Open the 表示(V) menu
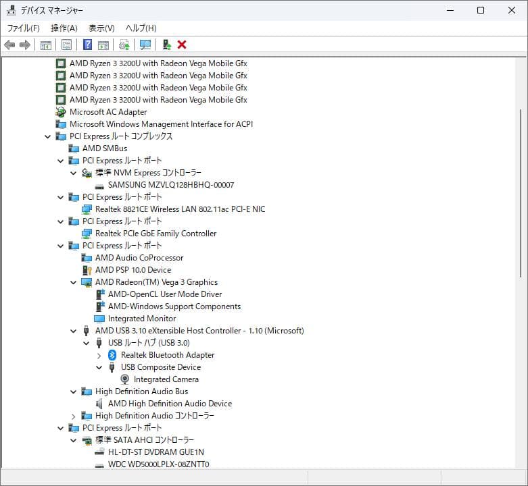 pyautogui.click(x=101, y=28)
